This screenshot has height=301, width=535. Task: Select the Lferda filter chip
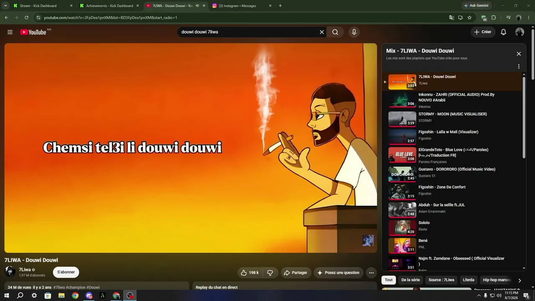(469, 280)
